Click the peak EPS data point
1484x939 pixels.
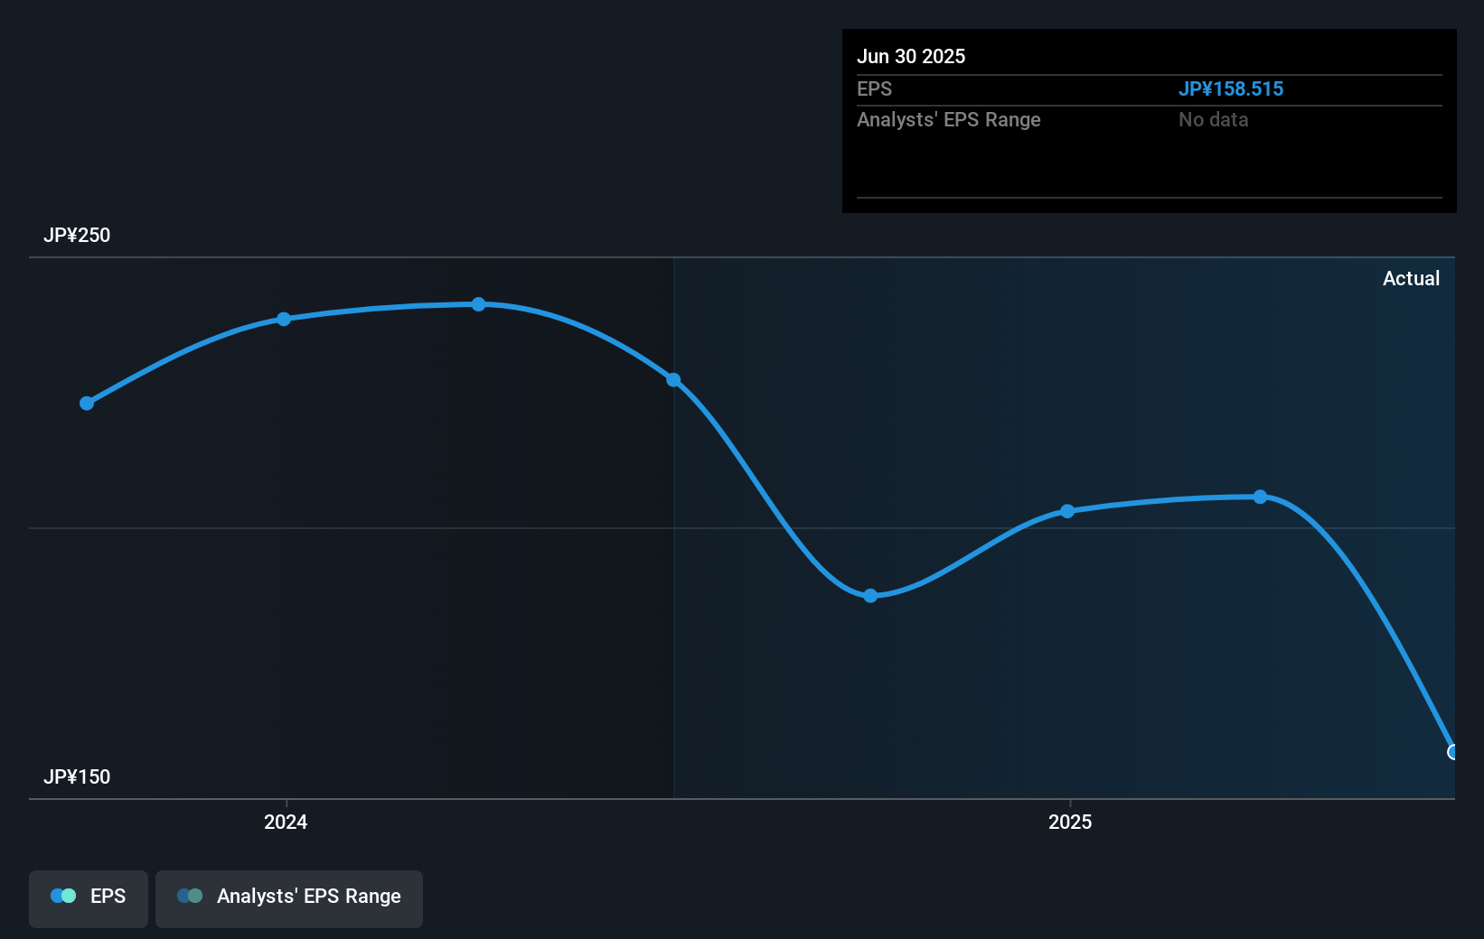pos(477,305)
